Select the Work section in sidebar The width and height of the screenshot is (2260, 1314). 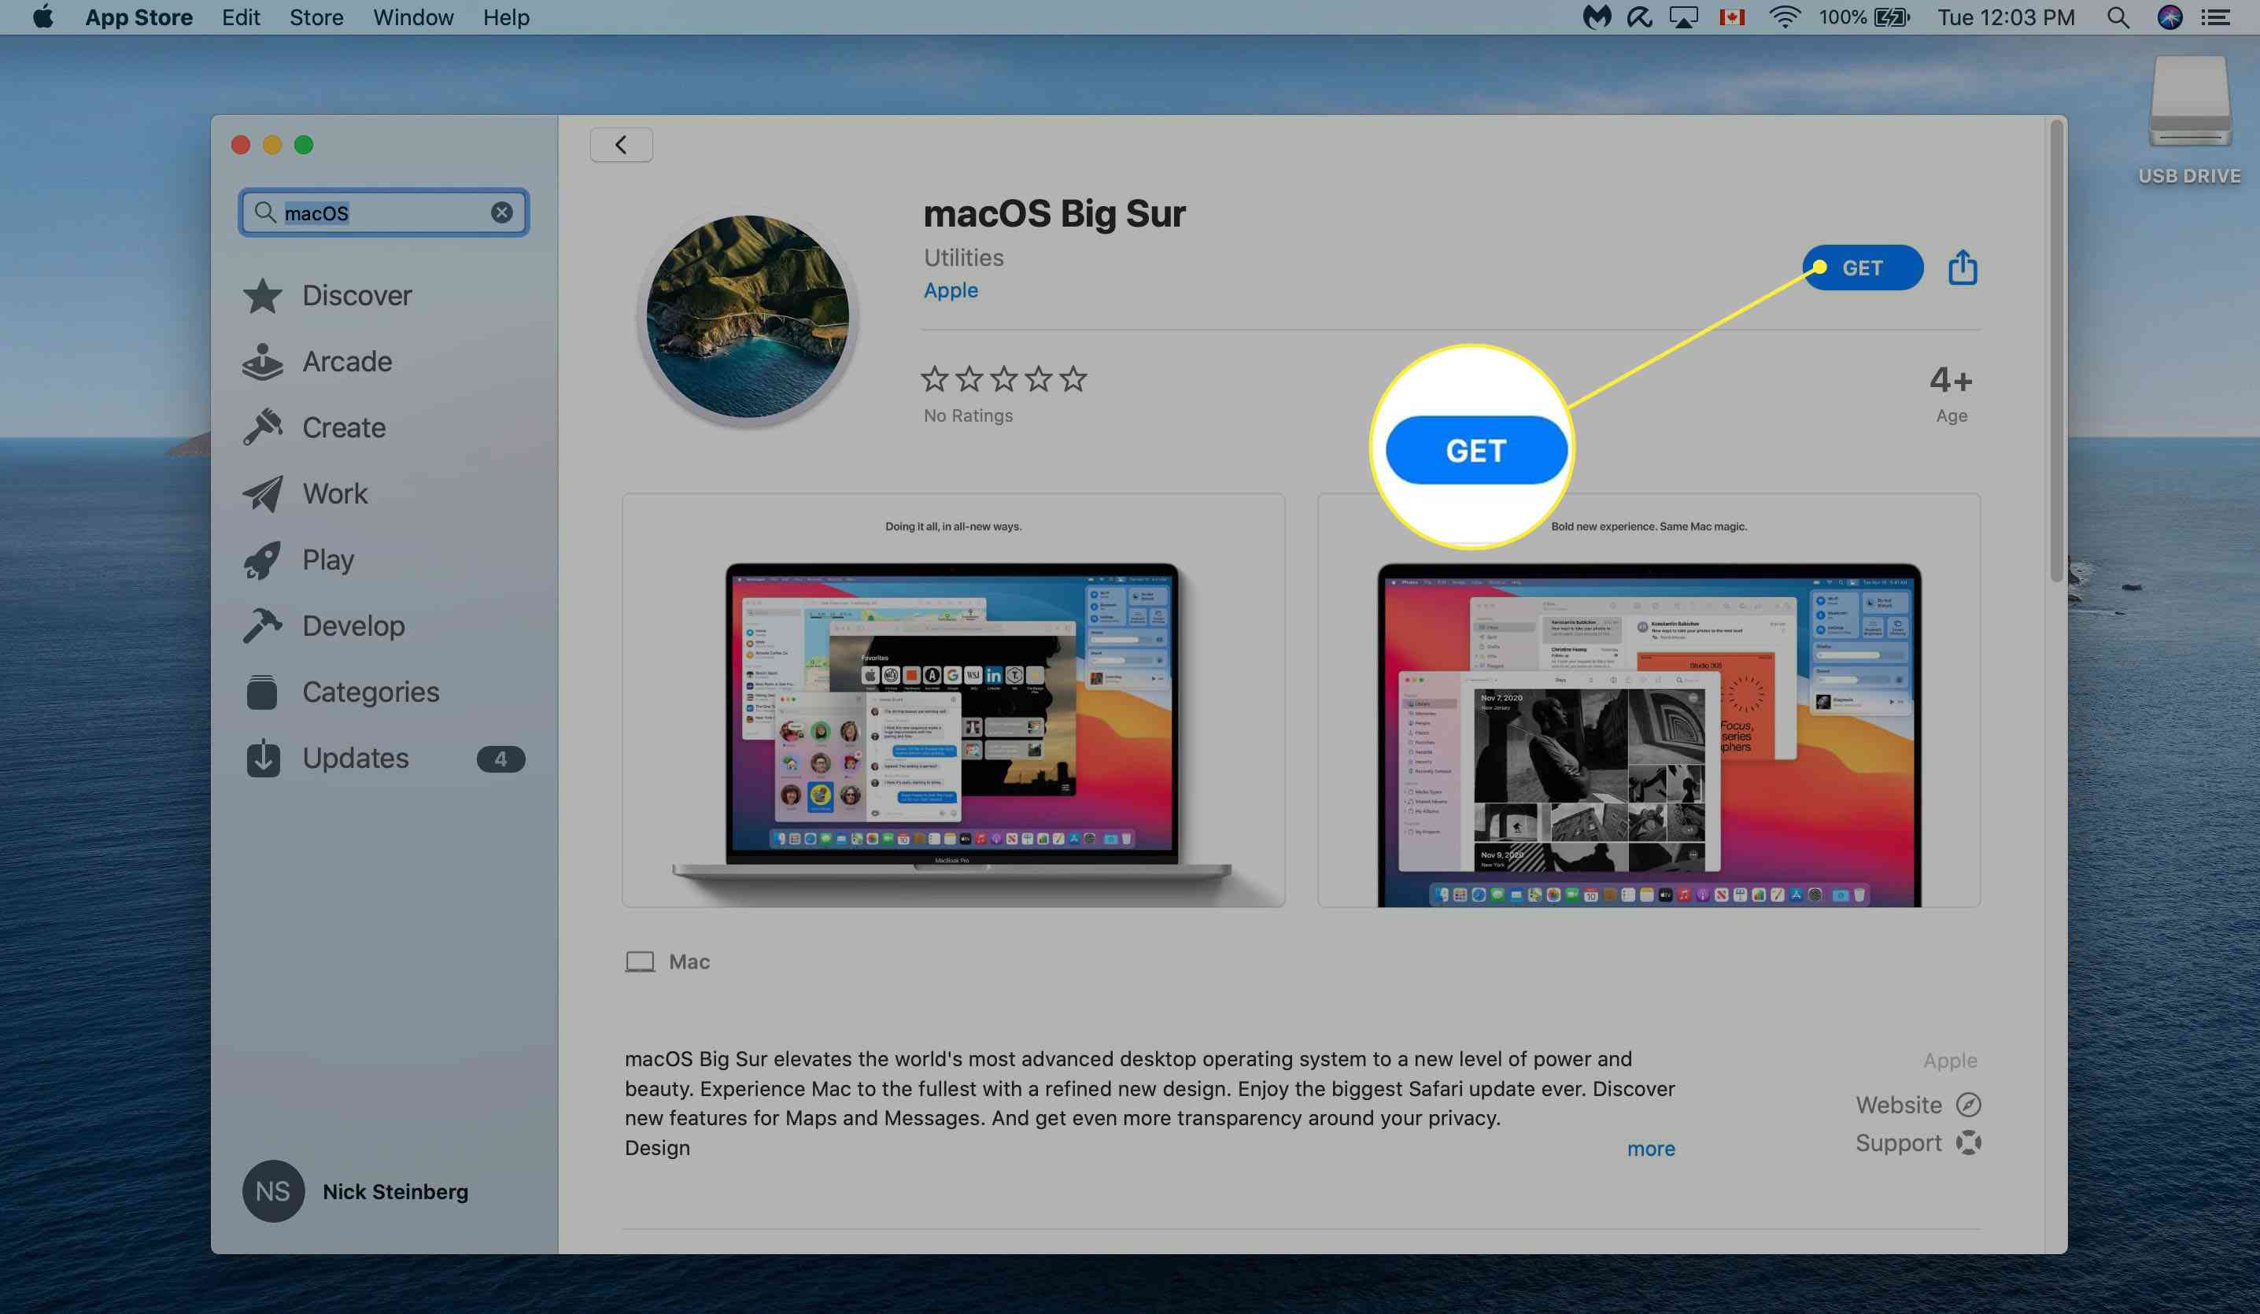tap(334, 494)
